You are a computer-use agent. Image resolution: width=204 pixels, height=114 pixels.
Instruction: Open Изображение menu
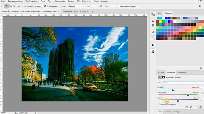32,1
